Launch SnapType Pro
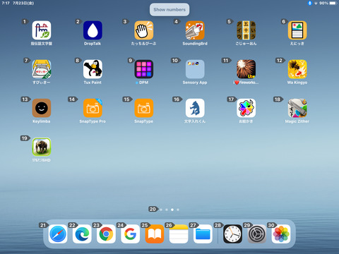This screenshot has height=254, width=339. click(x=93, y=108)
